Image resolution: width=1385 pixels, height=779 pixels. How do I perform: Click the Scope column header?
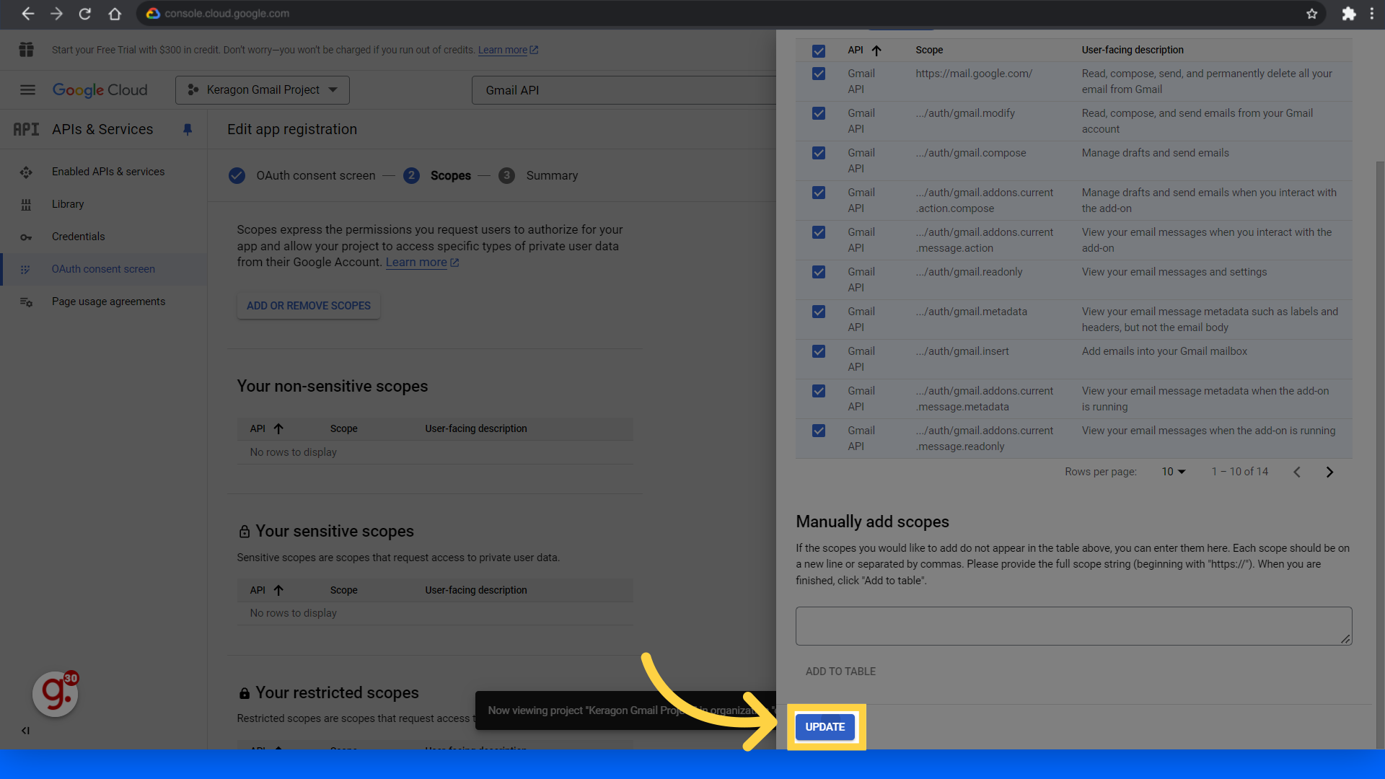pos(929,50)
